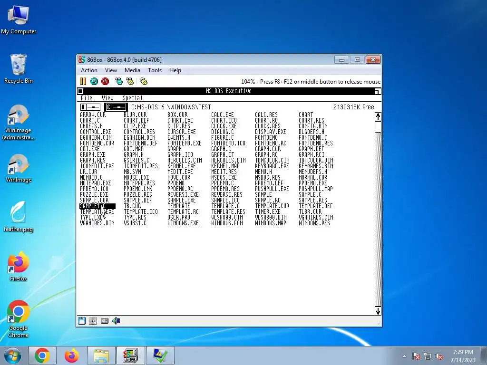The image size is (487, 365).
Task: Select file PUSHPULL.MAP
Action: point(316,189)
